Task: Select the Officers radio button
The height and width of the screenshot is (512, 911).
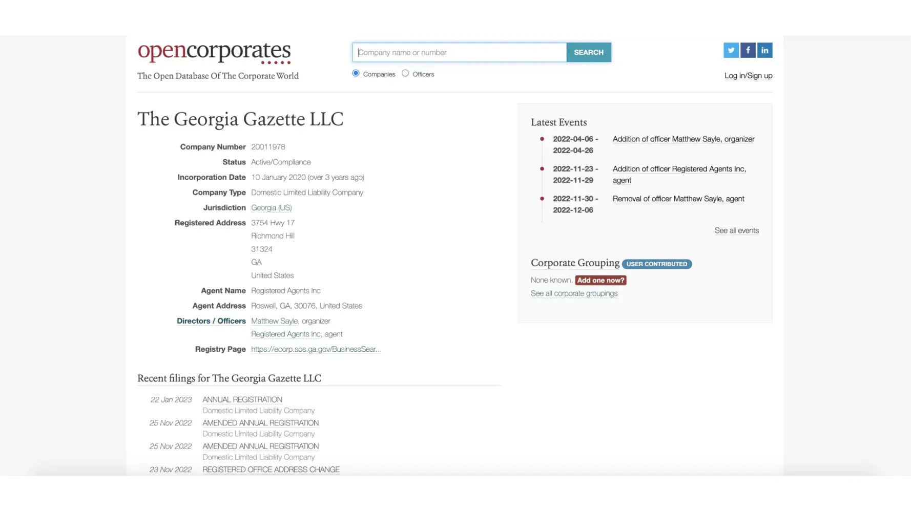Action: coord(405,73)
